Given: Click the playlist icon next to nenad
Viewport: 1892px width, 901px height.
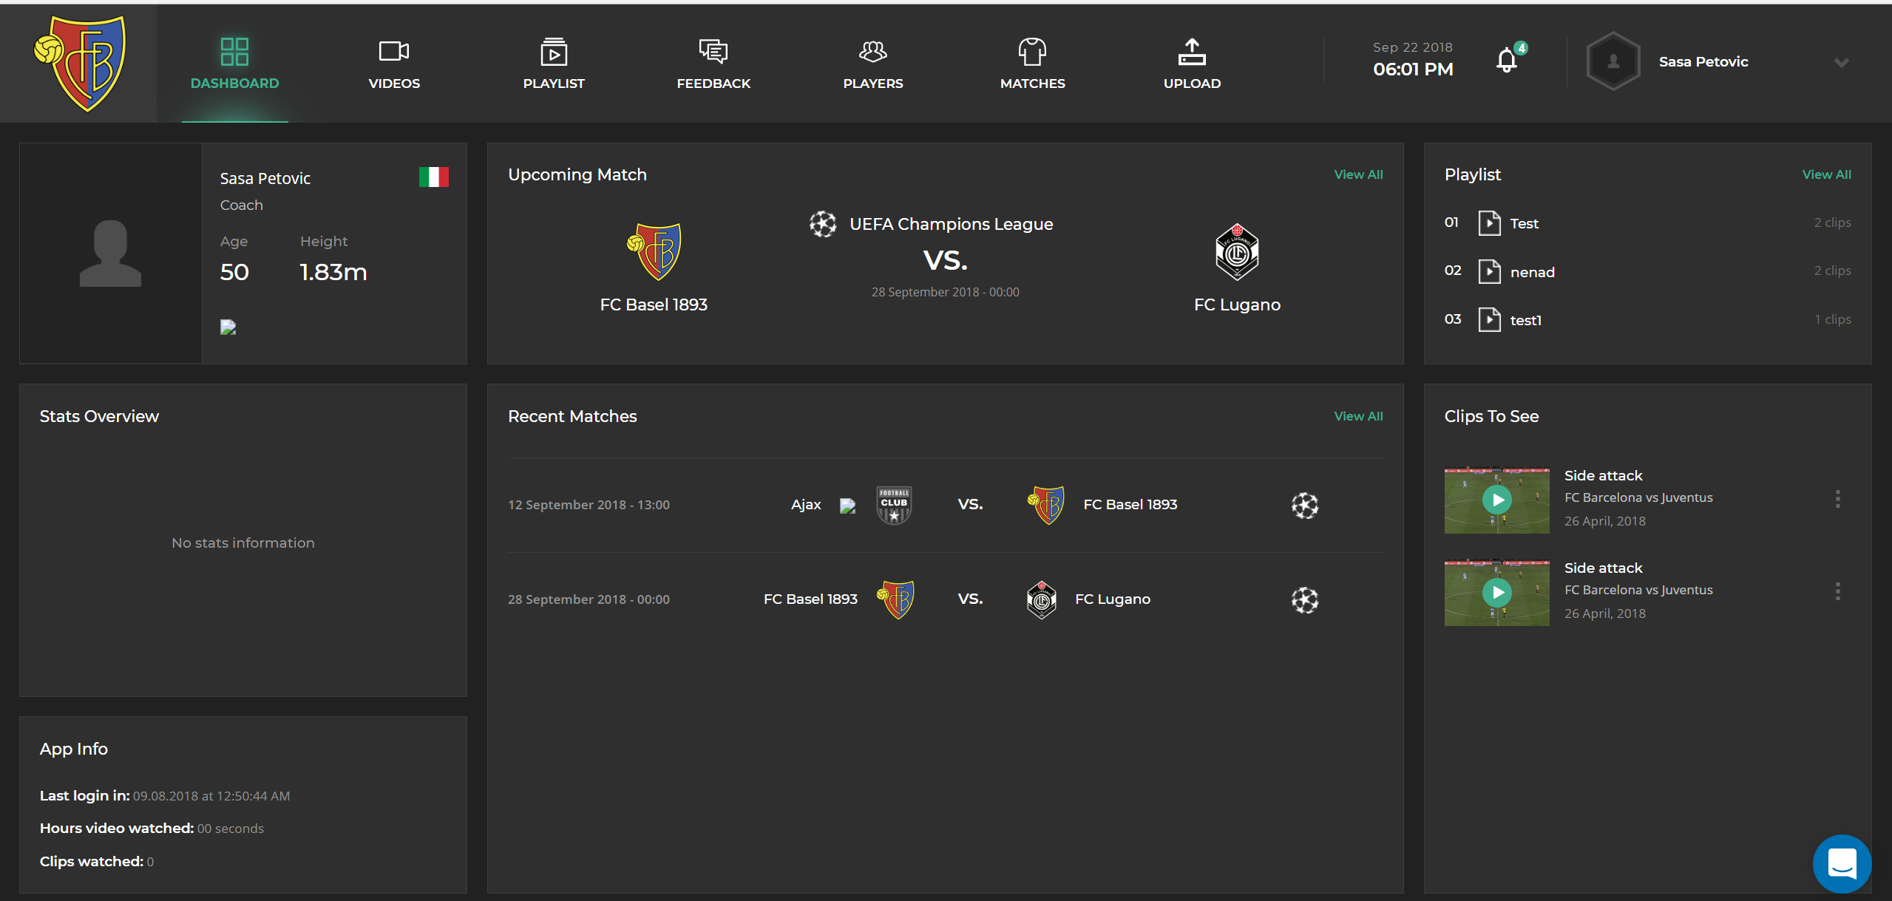Looking at the screenshot, I should tap(1489, 271).
